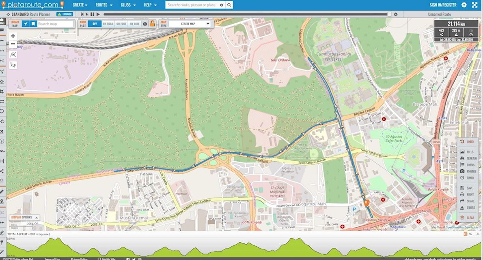Viewport: 483px width, 260px height.
Task: Open the Map Type dropdown
Action: point(190,23)
